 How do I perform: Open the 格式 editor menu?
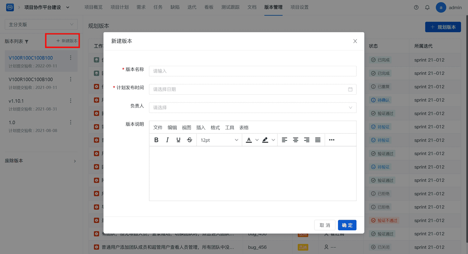215,128
